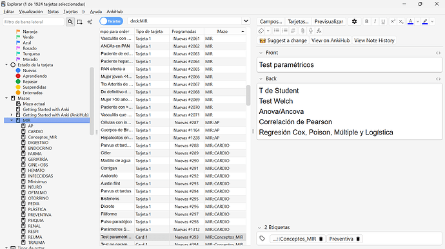This screenshot has width=445, height=249.
Task: Open remove formatting options dropdown
Action: click(268, 31)
